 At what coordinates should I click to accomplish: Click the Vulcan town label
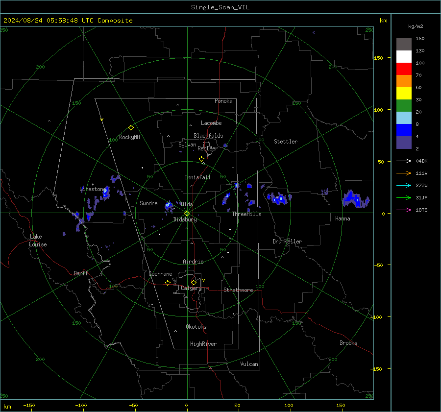click(249, 364)
